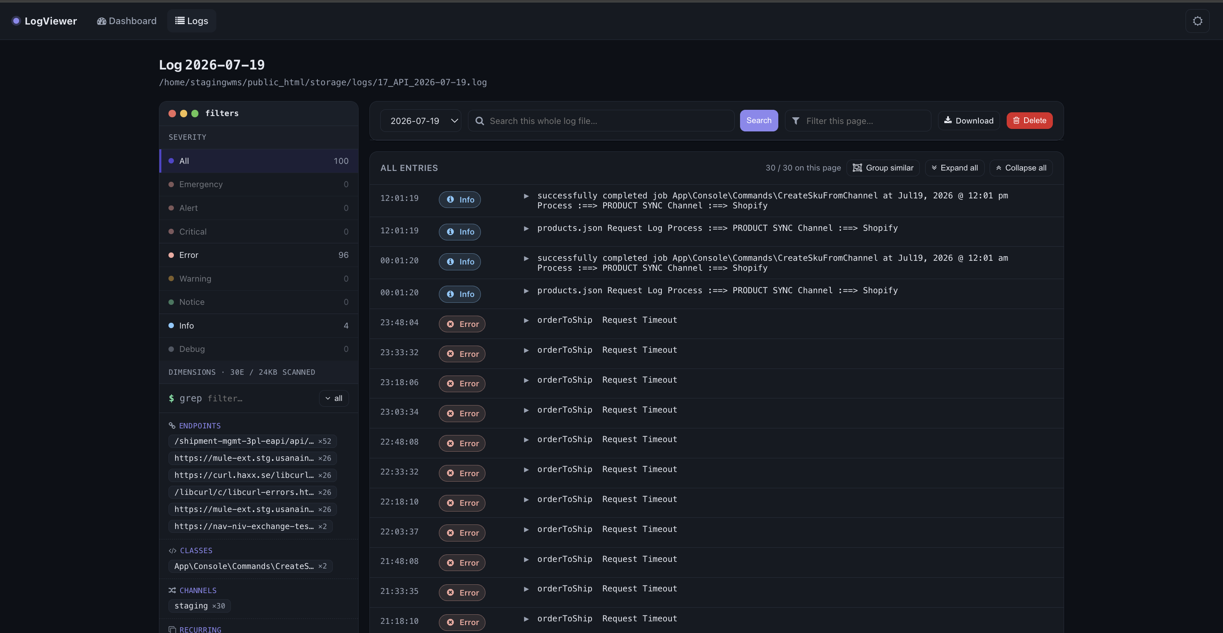Focus the Filter this page input

coord(858,121)
